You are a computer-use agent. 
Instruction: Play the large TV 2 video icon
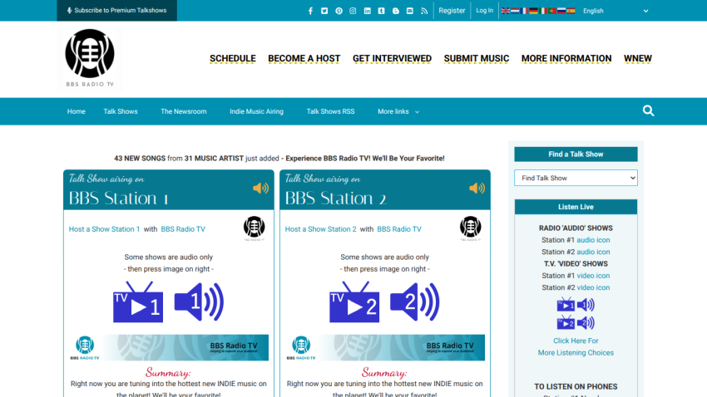point(354,302)
